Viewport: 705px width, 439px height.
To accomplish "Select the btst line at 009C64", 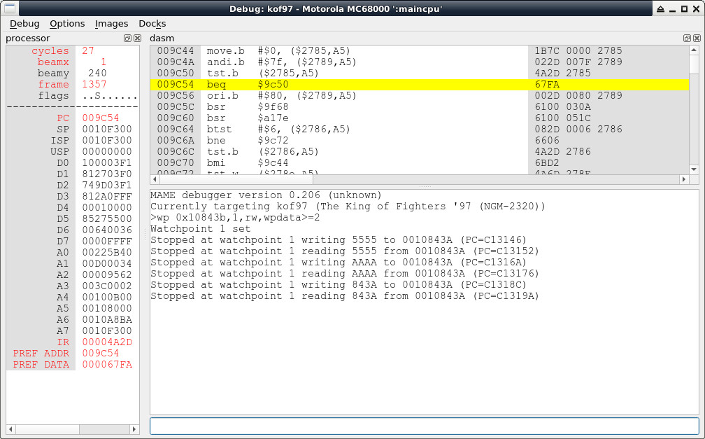I will [x=419, y=130].
